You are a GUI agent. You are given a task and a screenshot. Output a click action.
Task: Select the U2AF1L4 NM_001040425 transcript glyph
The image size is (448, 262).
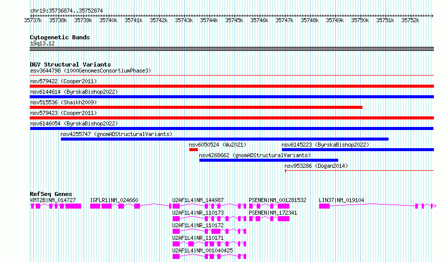coord(209,256)
